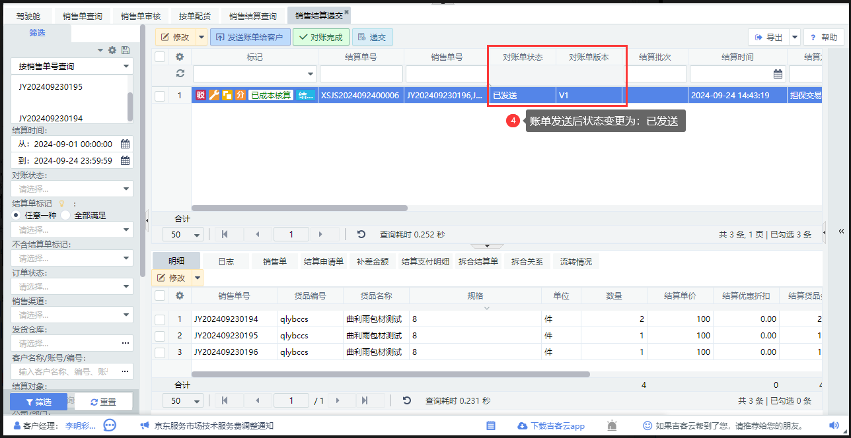
Task: Open the 导出 dropdown arrow
Action: pyautogui.click(x=795, y=38)
